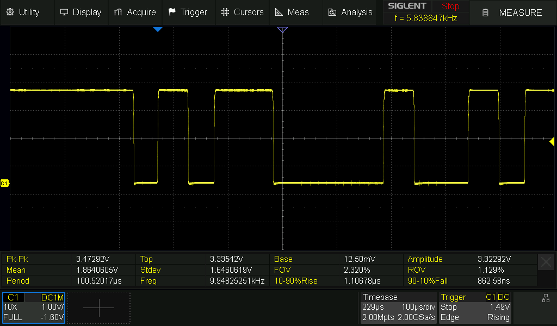Open the C1 channel settings box

(34, 307)
